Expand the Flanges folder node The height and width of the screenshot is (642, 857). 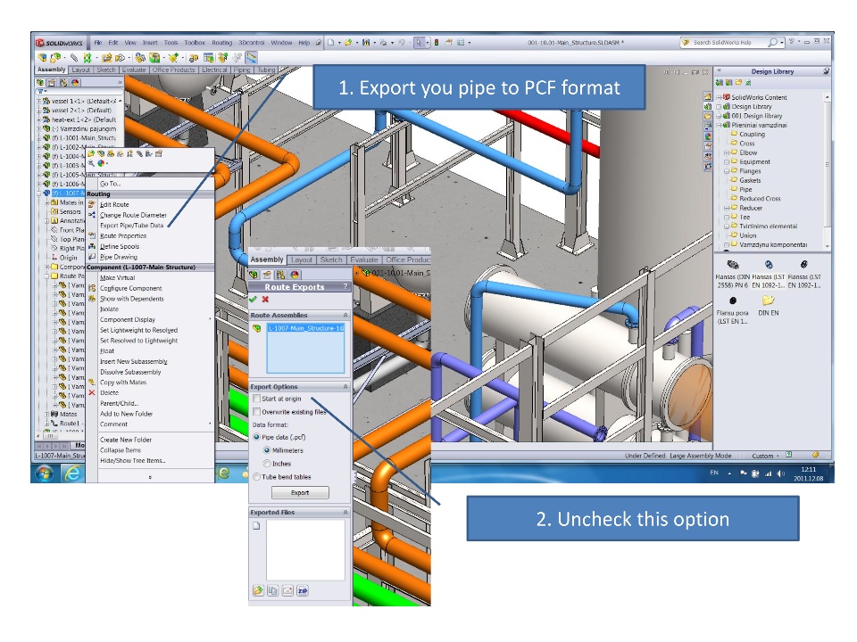[727, 171]
